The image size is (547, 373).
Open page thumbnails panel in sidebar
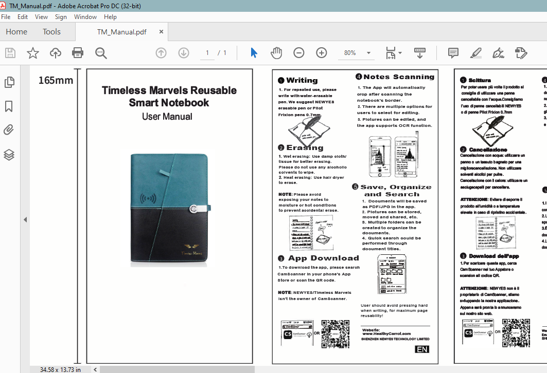9,82
